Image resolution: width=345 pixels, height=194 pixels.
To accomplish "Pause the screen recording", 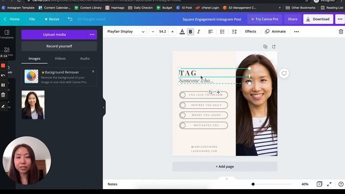I will (3, 85).
